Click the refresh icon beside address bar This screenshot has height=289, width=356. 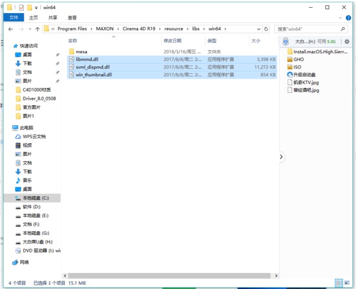tap(266, 28)
